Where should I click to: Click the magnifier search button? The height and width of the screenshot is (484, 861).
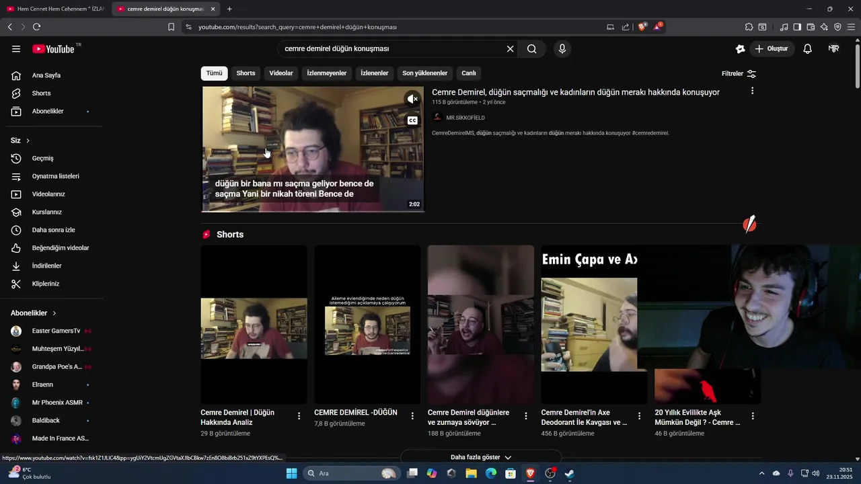pos(531,48)
